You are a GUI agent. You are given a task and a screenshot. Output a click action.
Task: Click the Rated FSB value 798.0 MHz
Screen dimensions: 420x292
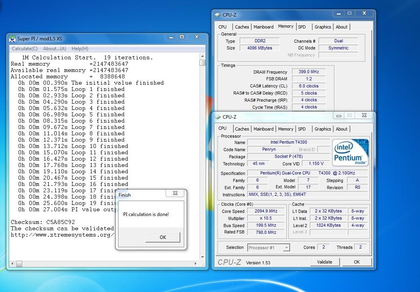tap(266, 232)
